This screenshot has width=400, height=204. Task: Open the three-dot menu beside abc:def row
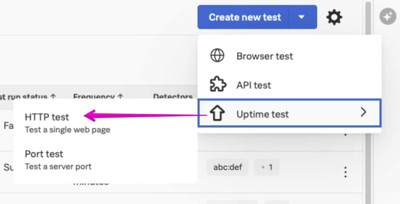tap(345, 172)
